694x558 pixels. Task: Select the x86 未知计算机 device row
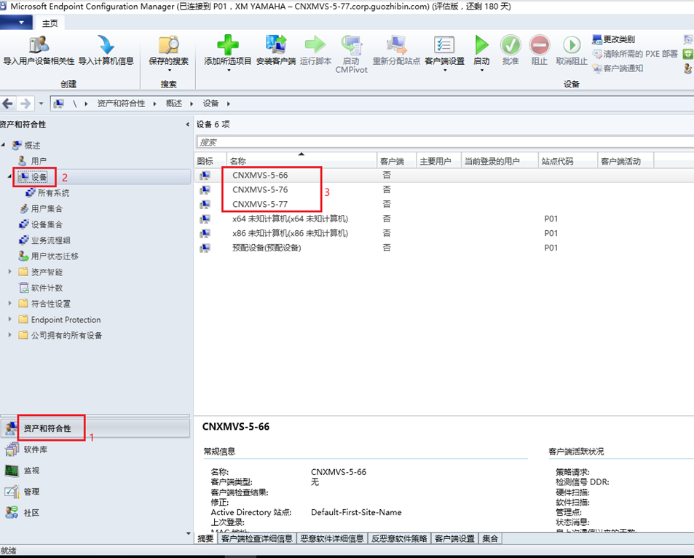(444, 233)
